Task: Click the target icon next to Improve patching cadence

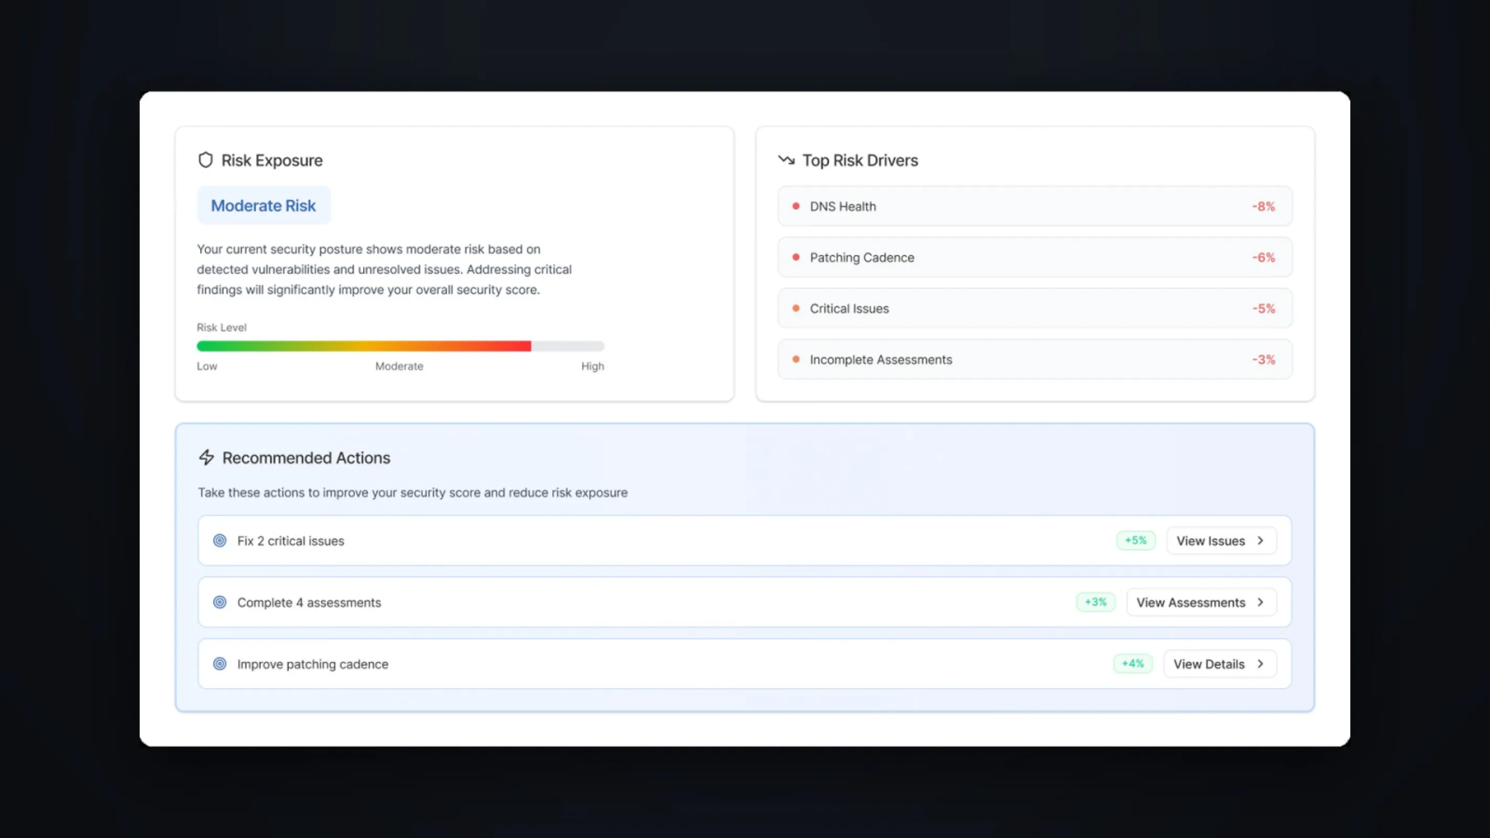Action: click(220, 664)
